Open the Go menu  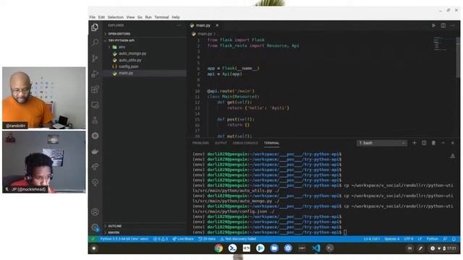tap(140, 17)
